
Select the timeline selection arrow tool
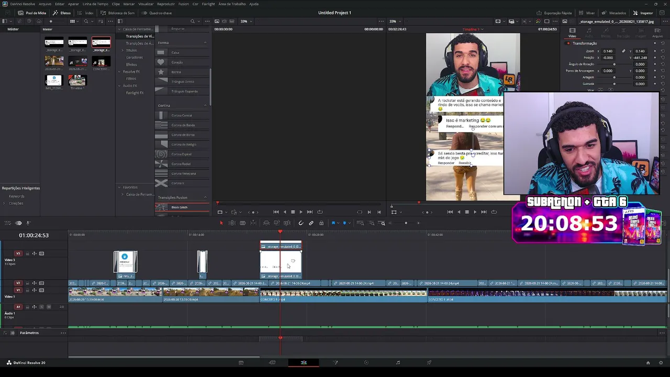[221, 223]
